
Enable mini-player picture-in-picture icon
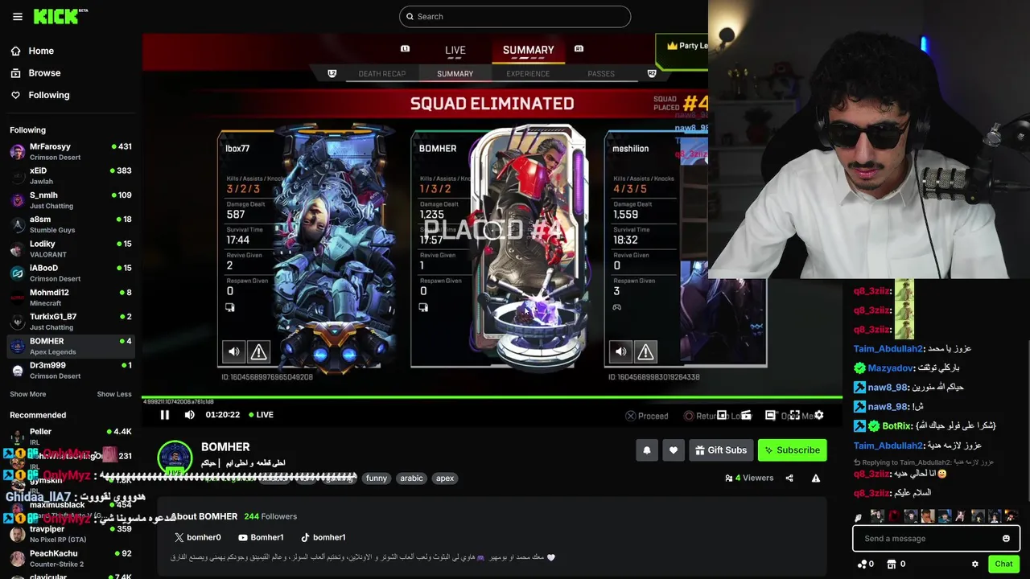pos(722,415)
